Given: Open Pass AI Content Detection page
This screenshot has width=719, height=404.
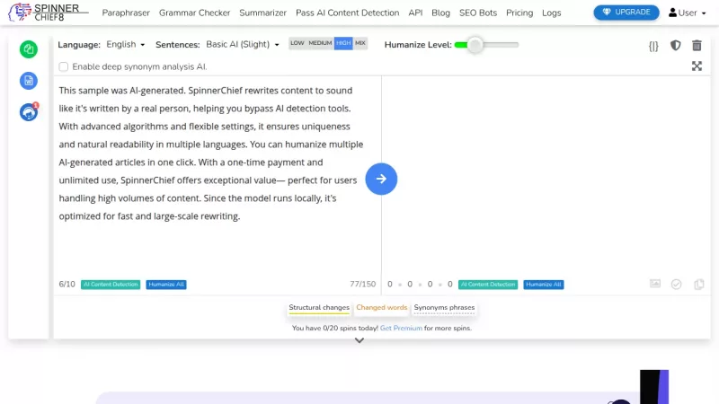Looking at the screenshot, I should click(347, 13).
